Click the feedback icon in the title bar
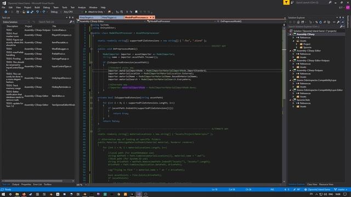This screenshot has height=197, width=351. 292,2
